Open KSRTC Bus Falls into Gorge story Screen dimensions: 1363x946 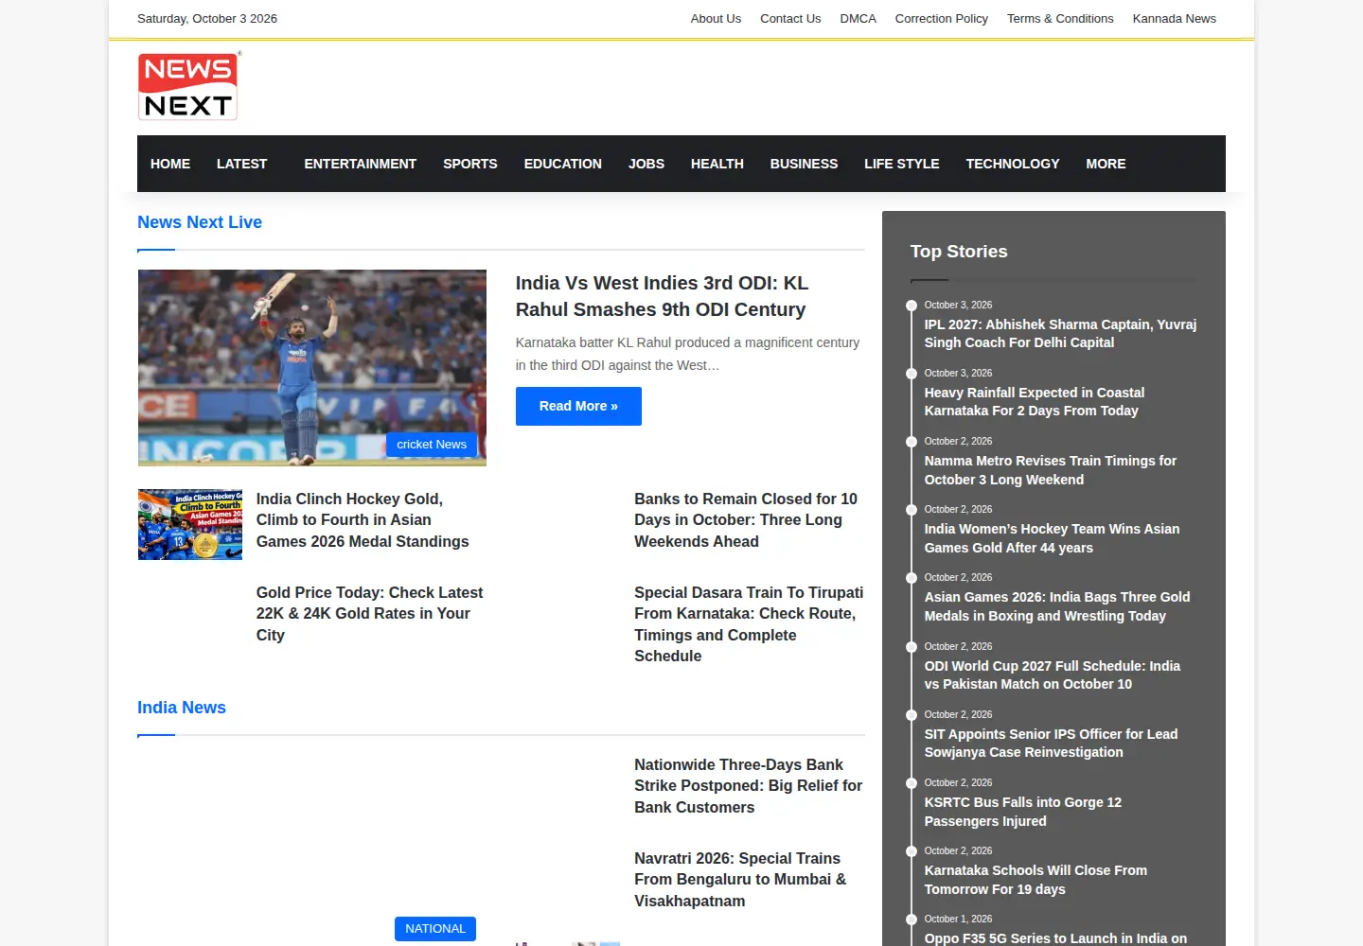[x=1023, y=812]
